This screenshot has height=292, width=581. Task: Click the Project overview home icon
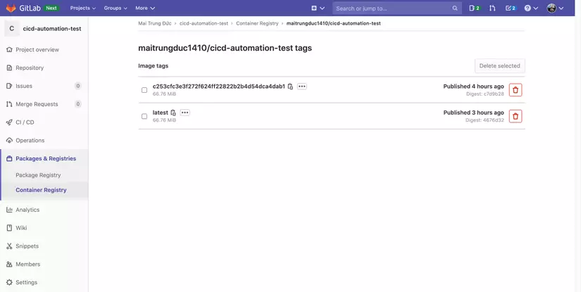tap(9, 49)
